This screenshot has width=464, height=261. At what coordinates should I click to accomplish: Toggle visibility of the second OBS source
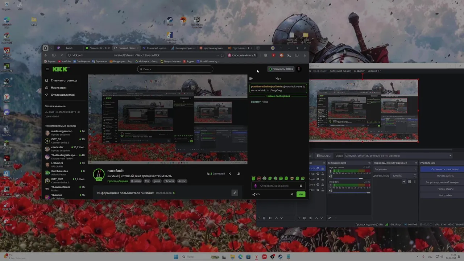pos(318,174)
